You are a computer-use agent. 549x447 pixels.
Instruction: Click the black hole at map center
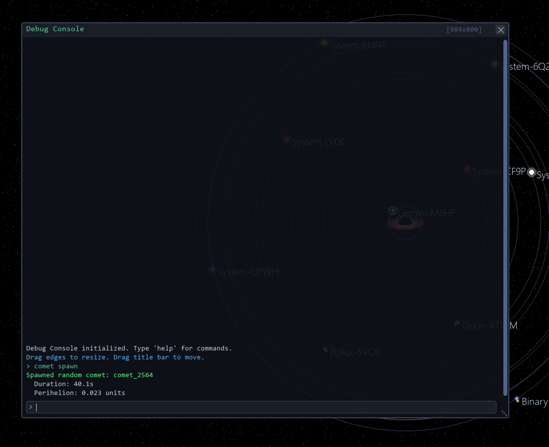405,222
